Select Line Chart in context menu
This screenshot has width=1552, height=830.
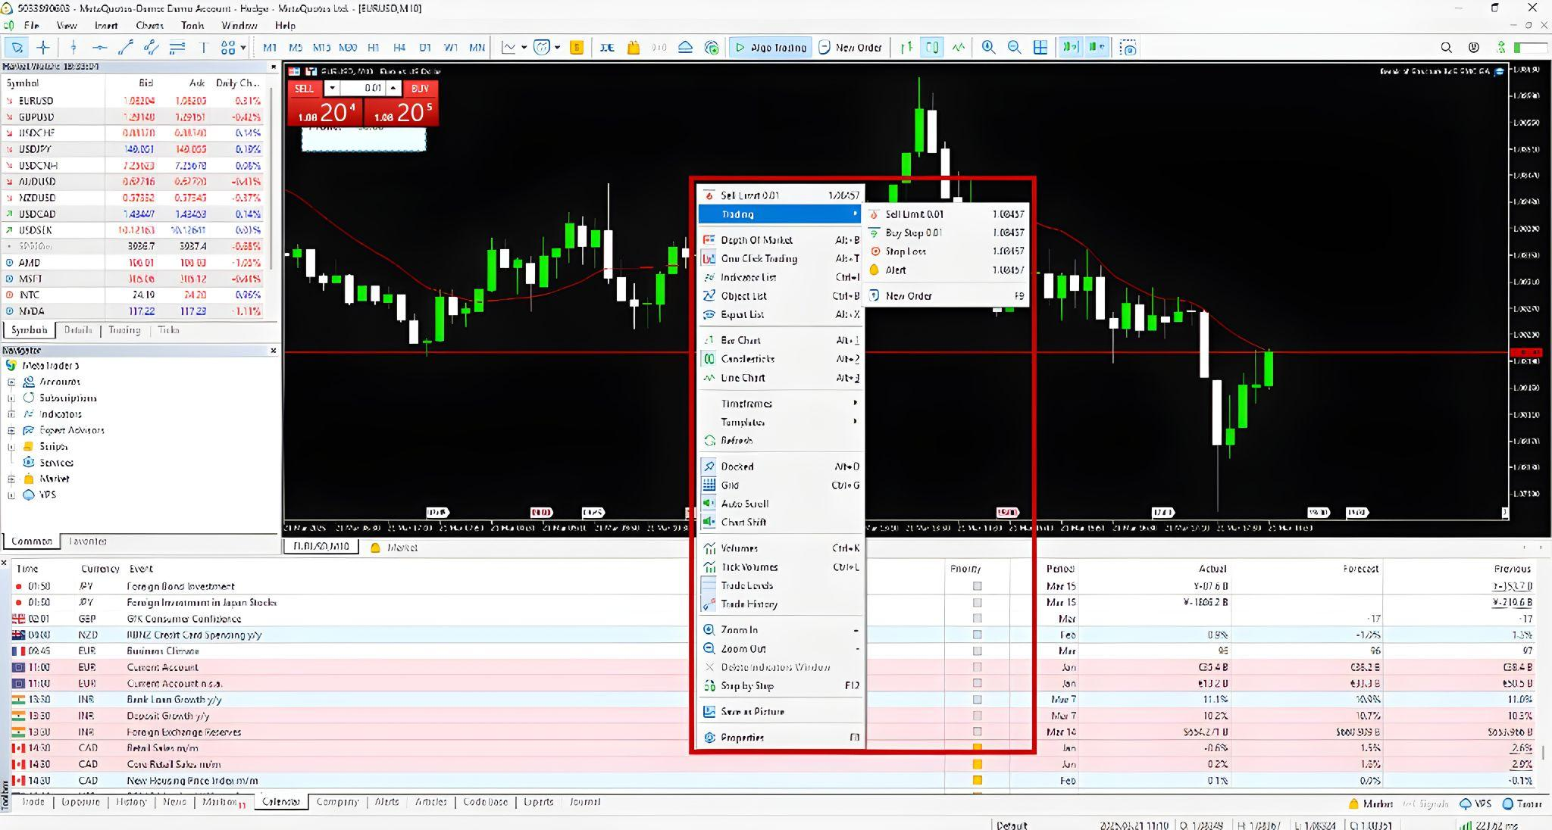[x=781, y=378]
